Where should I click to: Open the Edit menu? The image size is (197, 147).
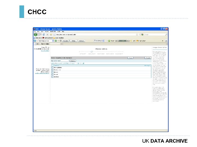pyautogui.click(x=39, y=32)
